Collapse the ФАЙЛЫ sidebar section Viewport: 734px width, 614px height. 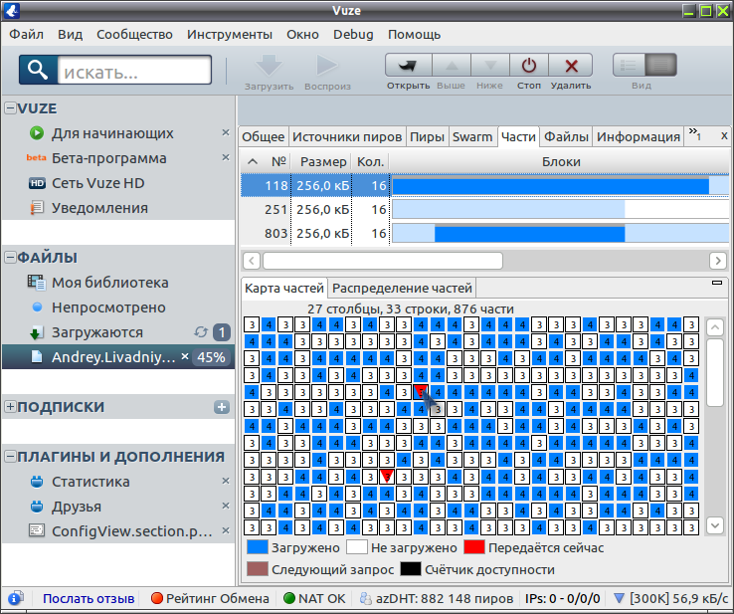point(10,257)
